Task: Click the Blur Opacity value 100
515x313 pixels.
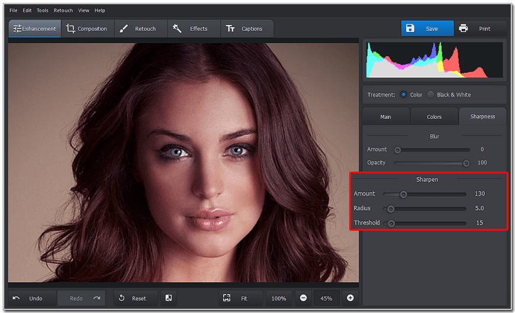Action: point(482,163)
